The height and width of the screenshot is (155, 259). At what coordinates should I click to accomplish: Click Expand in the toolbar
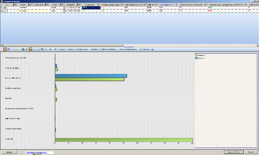(x=62, y=49)
